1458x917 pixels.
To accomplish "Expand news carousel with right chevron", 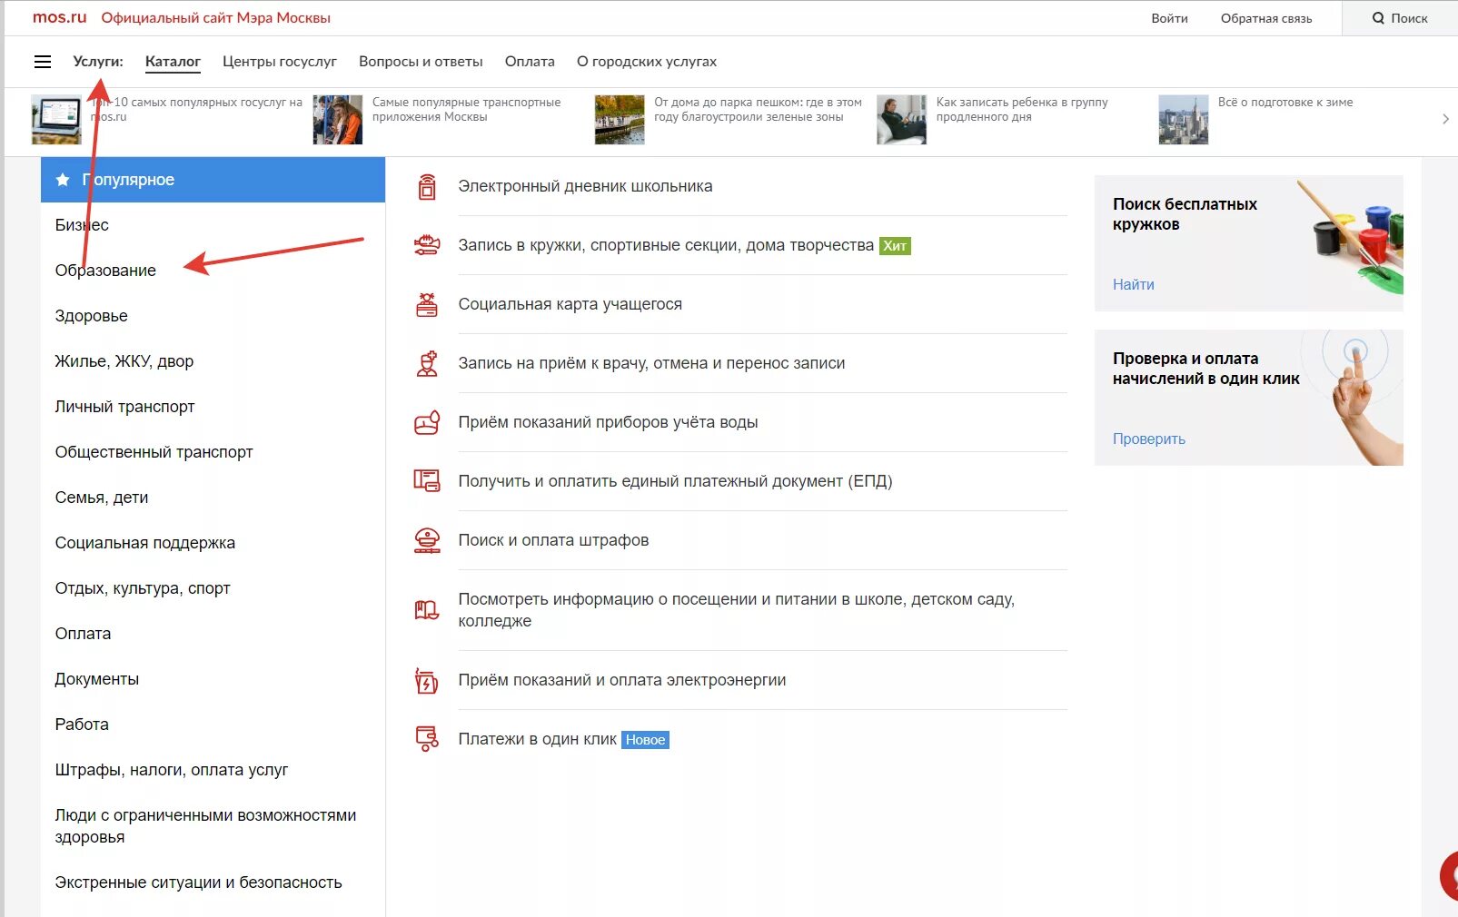I will click(x=1445, y=119).
